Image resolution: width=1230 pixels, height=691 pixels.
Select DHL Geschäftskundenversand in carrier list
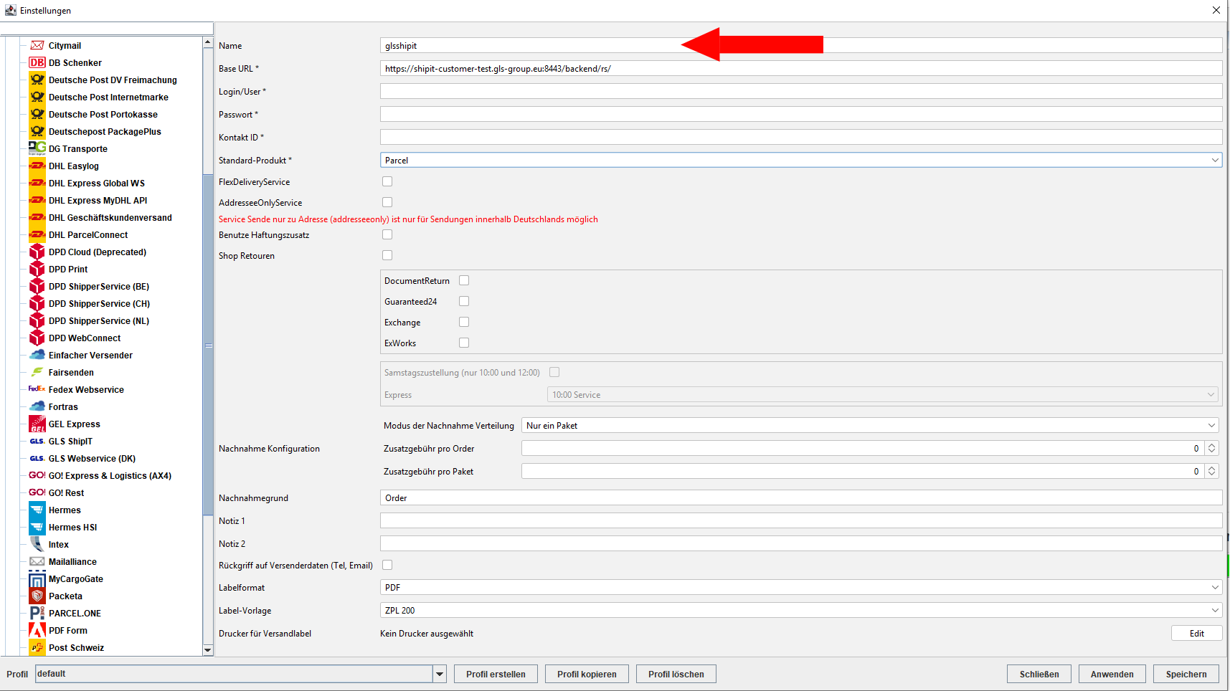tap(110, 217)
